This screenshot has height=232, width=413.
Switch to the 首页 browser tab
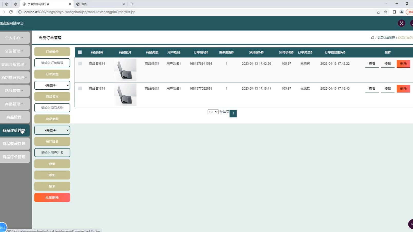click(100, 4)
